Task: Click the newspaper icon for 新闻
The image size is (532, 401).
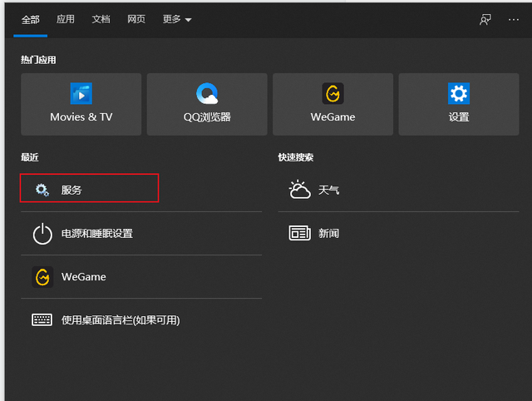Action: tap(299, 233)
